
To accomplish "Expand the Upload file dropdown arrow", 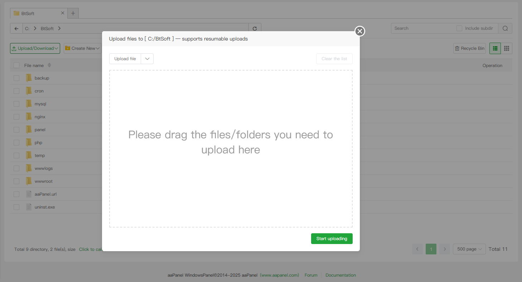I will (147, 59).
